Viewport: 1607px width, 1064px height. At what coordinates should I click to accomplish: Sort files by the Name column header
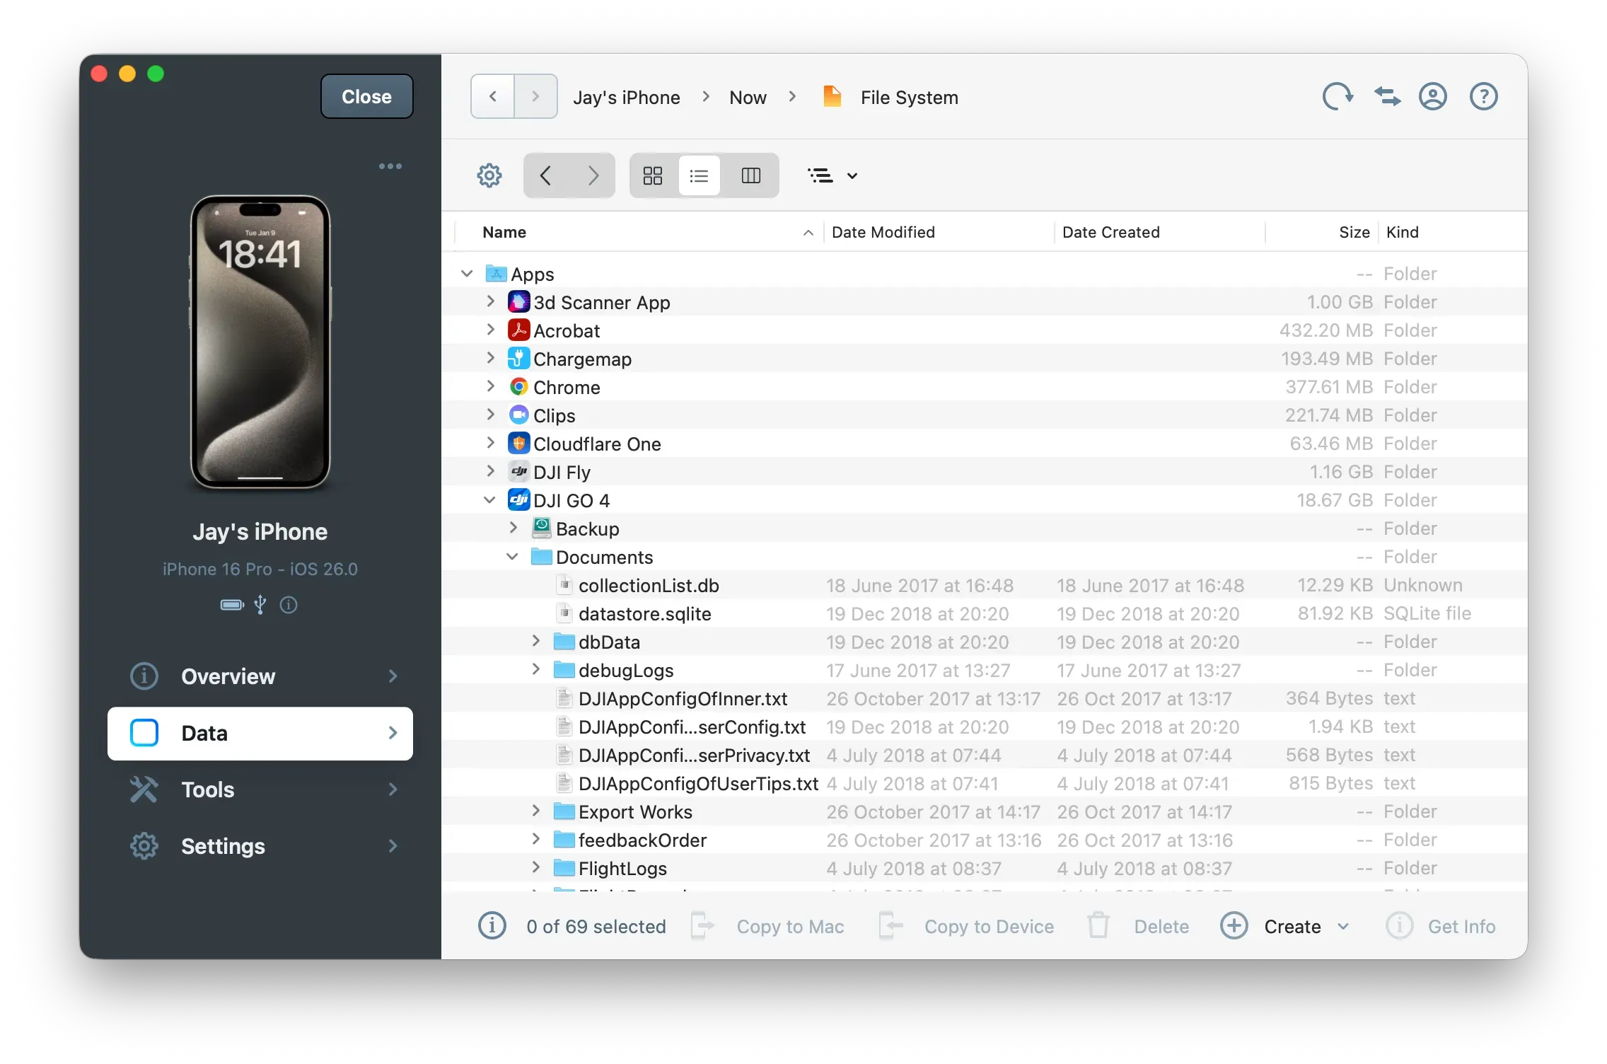point(504,232)
